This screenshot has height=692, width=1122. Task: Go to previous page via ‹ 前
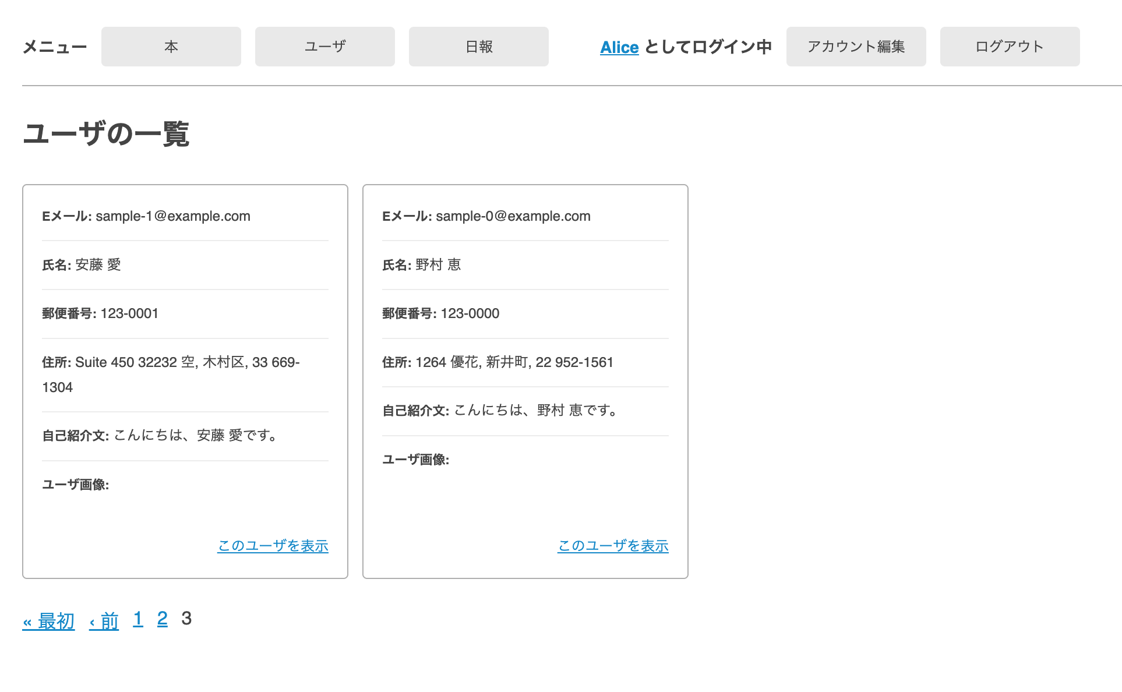[x=103, y=622]
